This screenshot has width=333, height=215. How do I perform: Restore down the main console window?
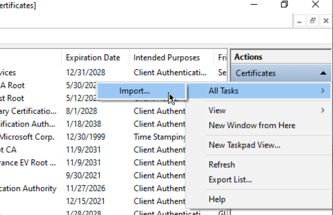point(285,5)
